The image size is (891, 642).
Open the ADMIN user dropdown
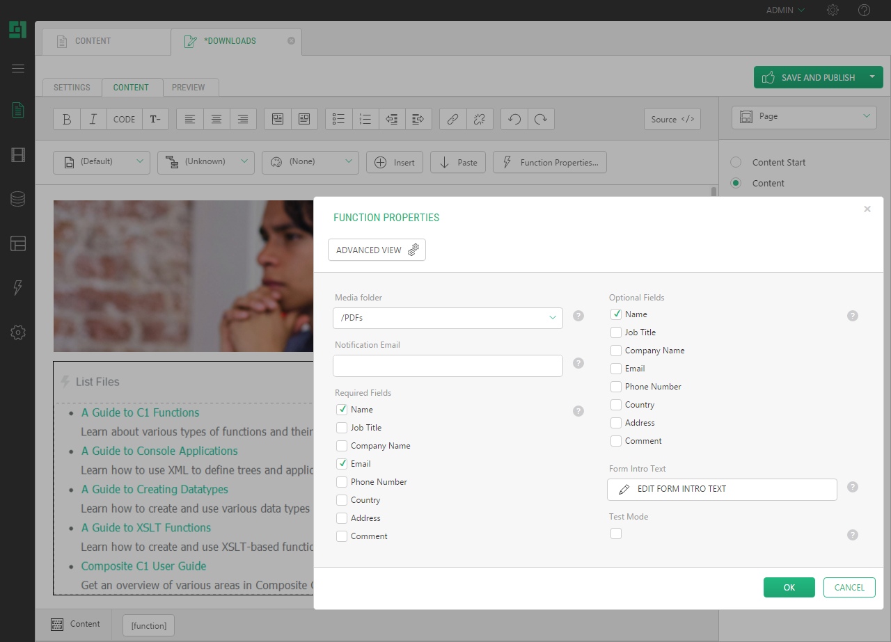click(784, 10)
